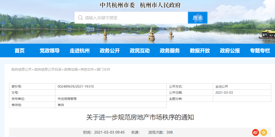Click the 浏览次数 308 view count
Image resolution: width=275 pixels, height=137 pixels.
point(160,132)
